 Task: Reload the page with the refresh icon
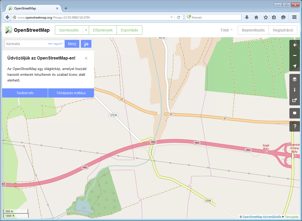179,17
